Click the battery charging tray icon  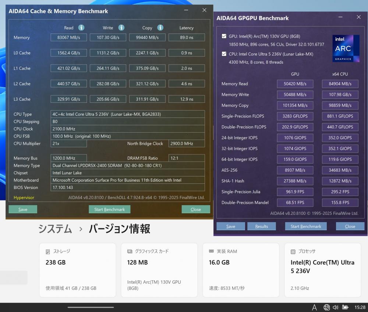[x=345, y=307]
